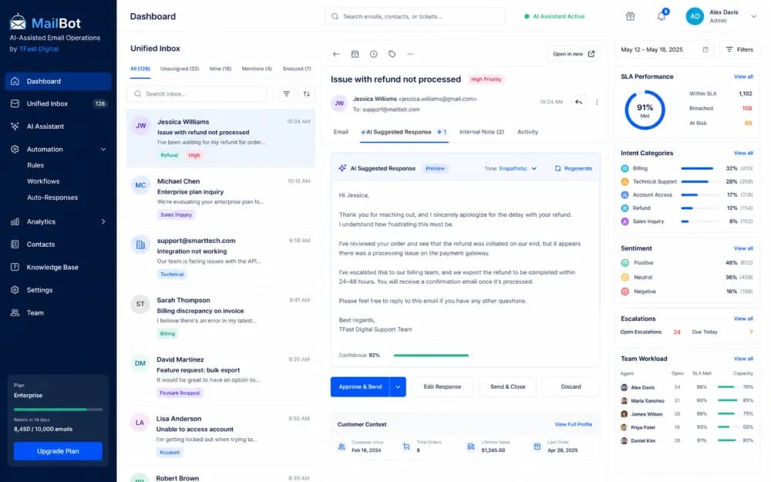The image size is (771, 482).
Task: Click the Edit Response button
Action: pyautogui.click(x=442, y=386)
